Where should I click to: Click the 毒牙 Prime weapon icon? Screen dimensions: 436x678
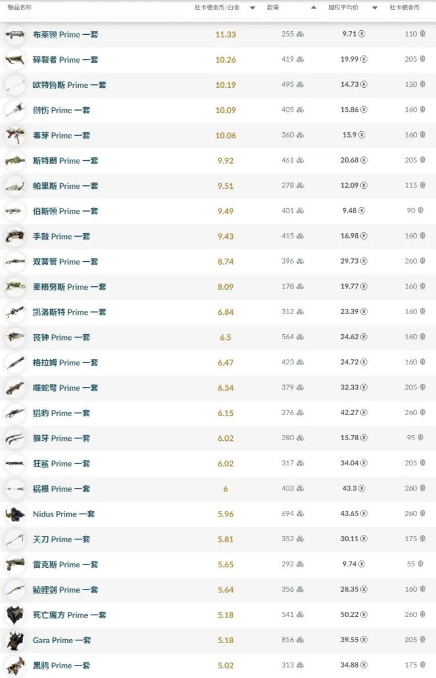point(15,136)
